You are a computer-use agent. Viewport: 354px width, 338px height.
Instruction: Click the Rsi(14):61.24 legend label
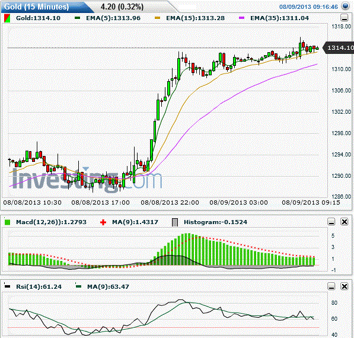pyautogui.click(x=39, y=287)
